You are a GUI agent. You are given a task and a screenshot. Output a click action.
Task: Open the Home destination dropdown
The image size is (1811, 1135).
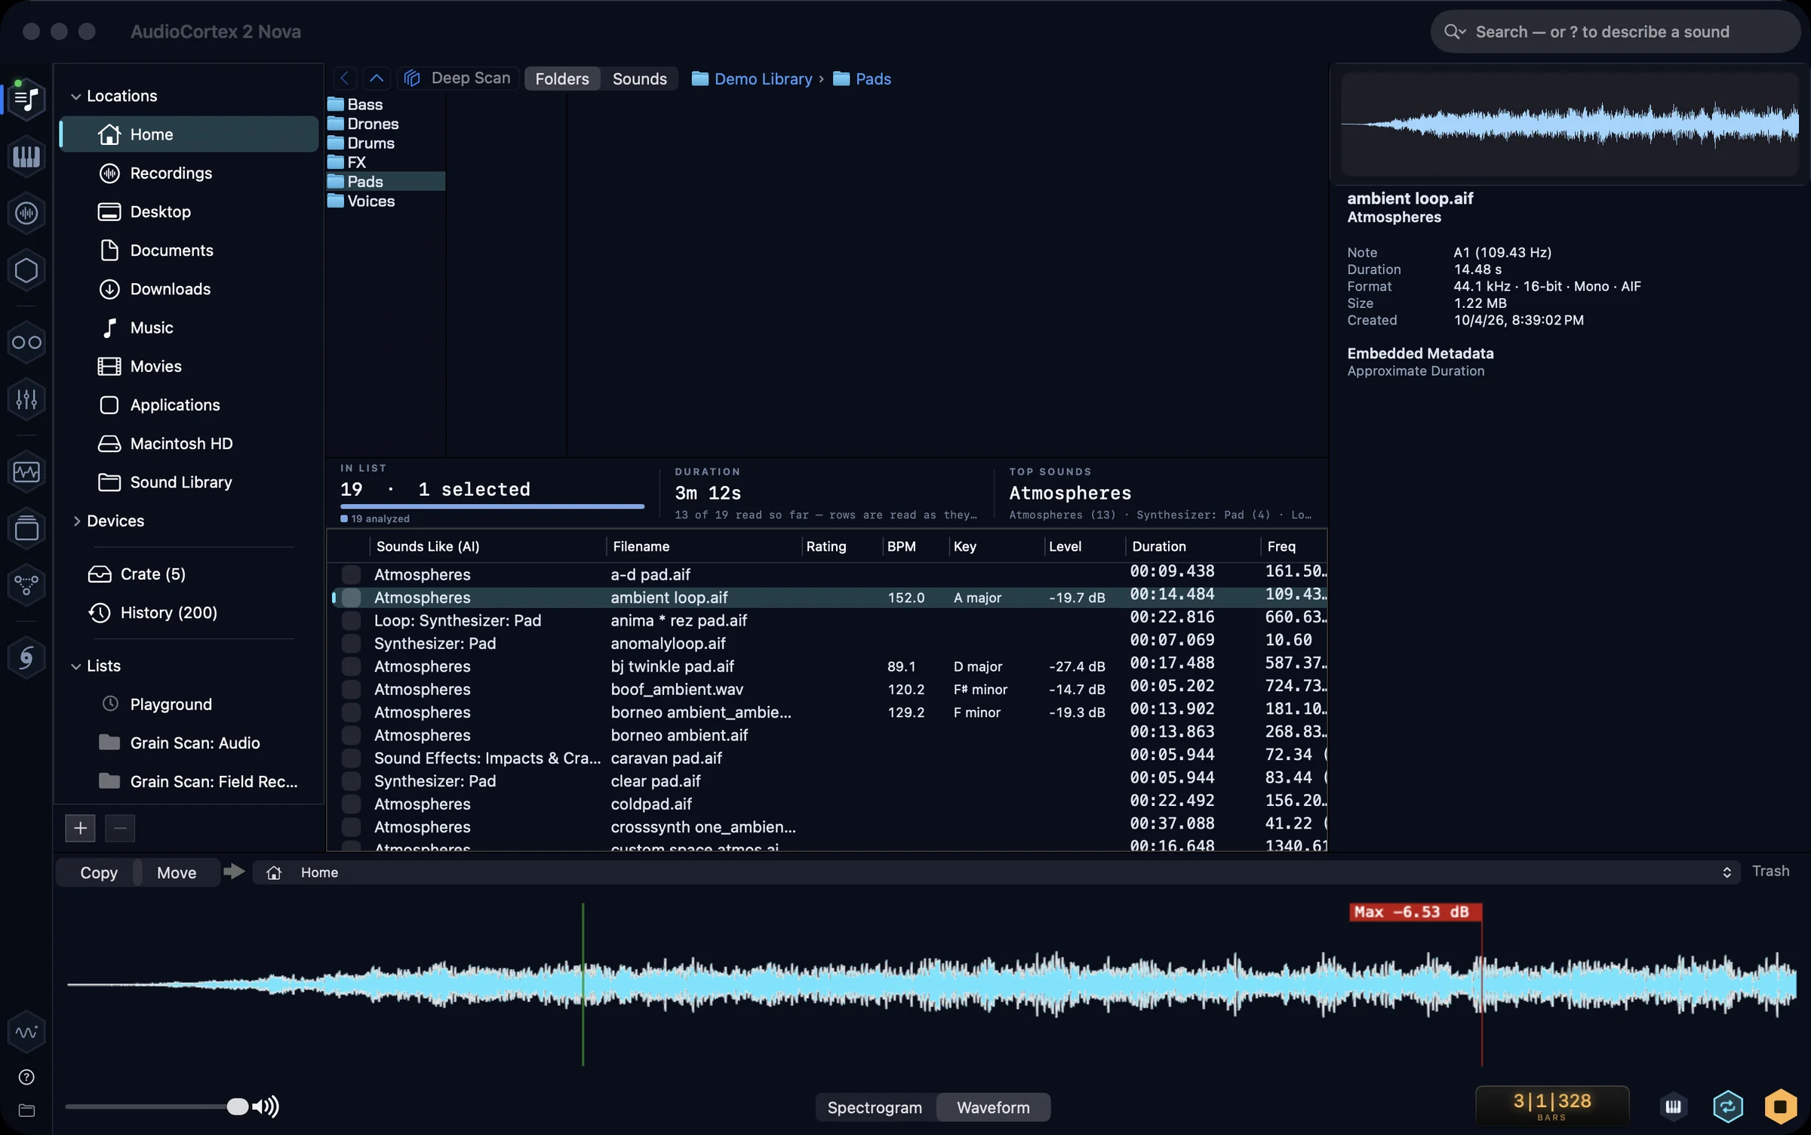[996, 872]
